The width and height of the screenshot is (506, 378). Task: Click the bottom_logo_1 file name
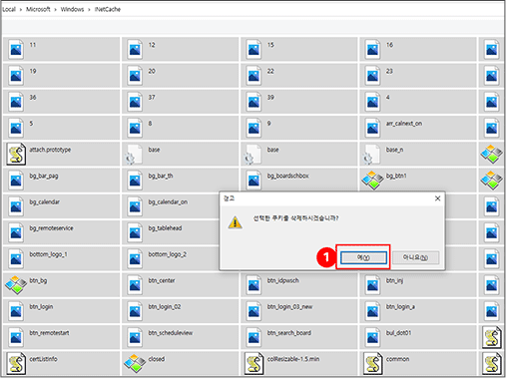tap(48, 254)
